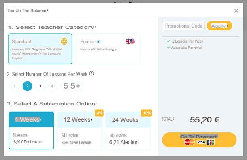The width and height of the screenshot is (247, 160).
Task: Click the -10% discount badge
Action: tap(147, 113)
